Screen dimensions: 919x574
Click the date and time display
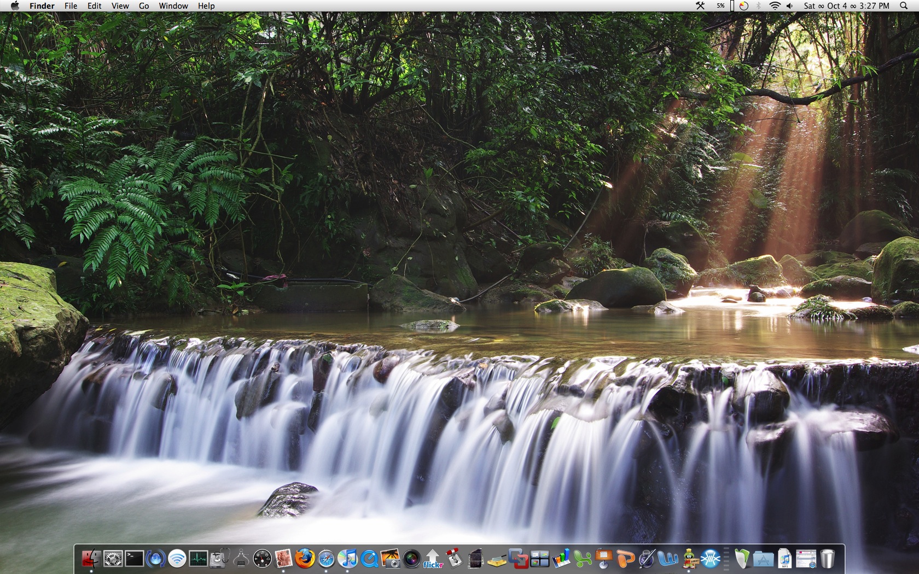(x=846, y=5)
